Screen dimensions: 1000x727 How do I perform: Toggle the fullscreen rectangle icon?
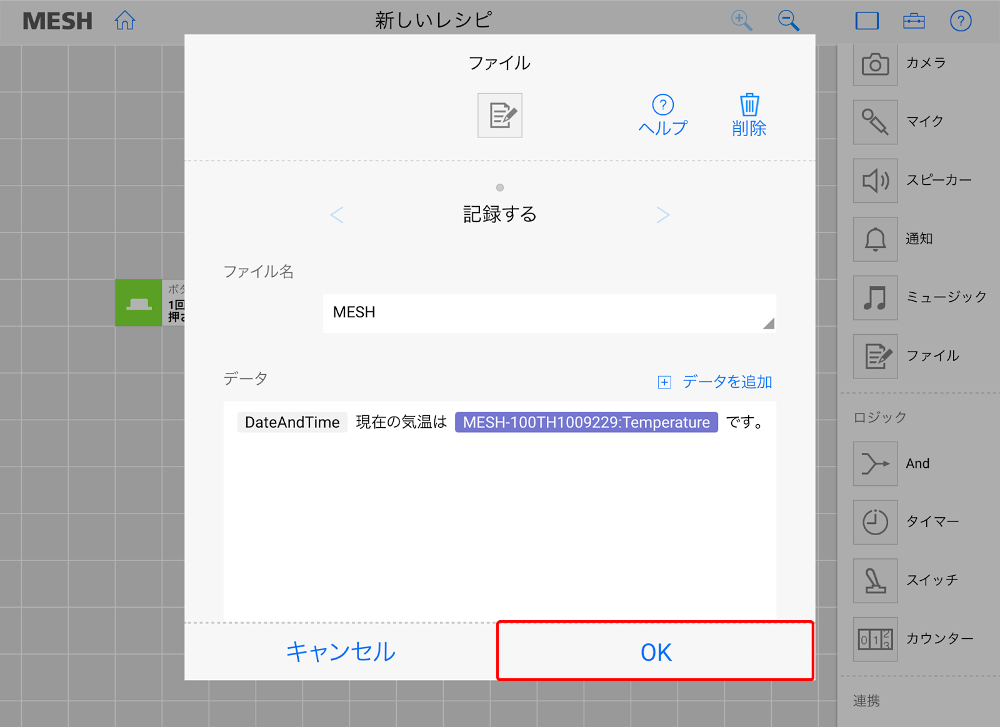point(867,21)
